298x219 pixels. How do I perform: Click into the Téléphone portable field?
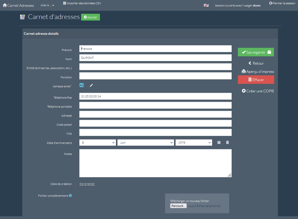pyautogui.click(x=155, y=105)
